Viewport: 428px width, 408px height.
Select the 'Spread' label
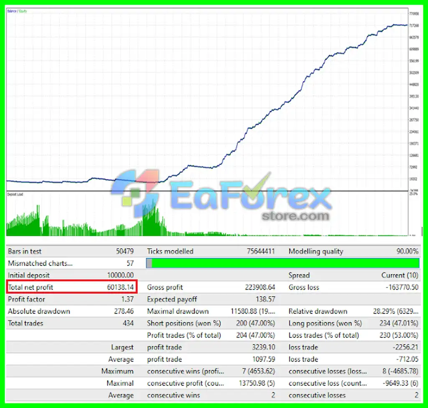(x=299, y=275)
